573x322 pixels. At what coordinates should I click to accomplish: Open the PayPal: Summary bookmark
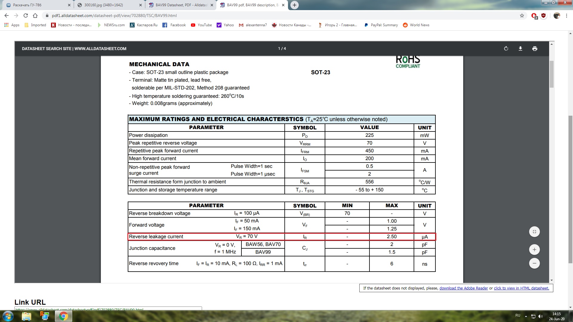tap(381, 25)
